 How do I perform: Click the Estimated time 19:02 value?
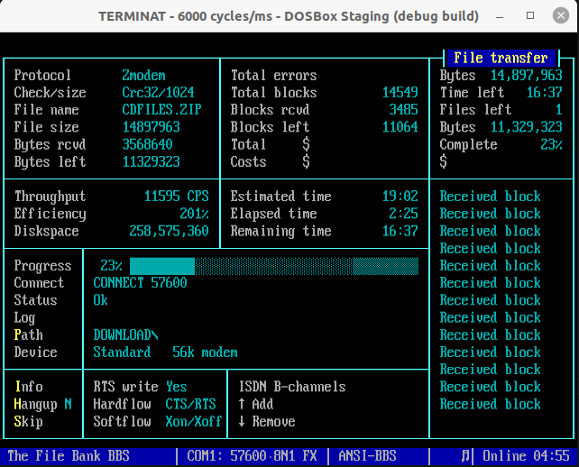coord(400,196)
